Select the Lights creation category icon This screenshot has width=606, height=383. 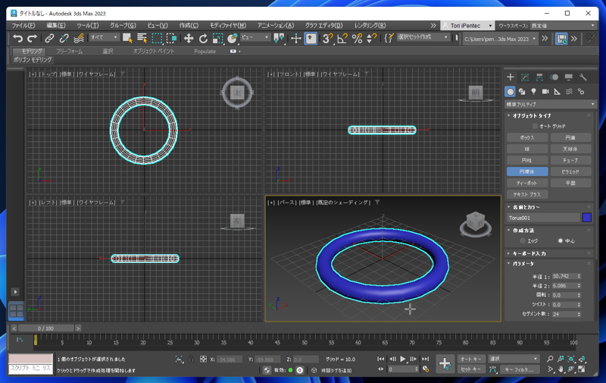[x=534, y=92]
